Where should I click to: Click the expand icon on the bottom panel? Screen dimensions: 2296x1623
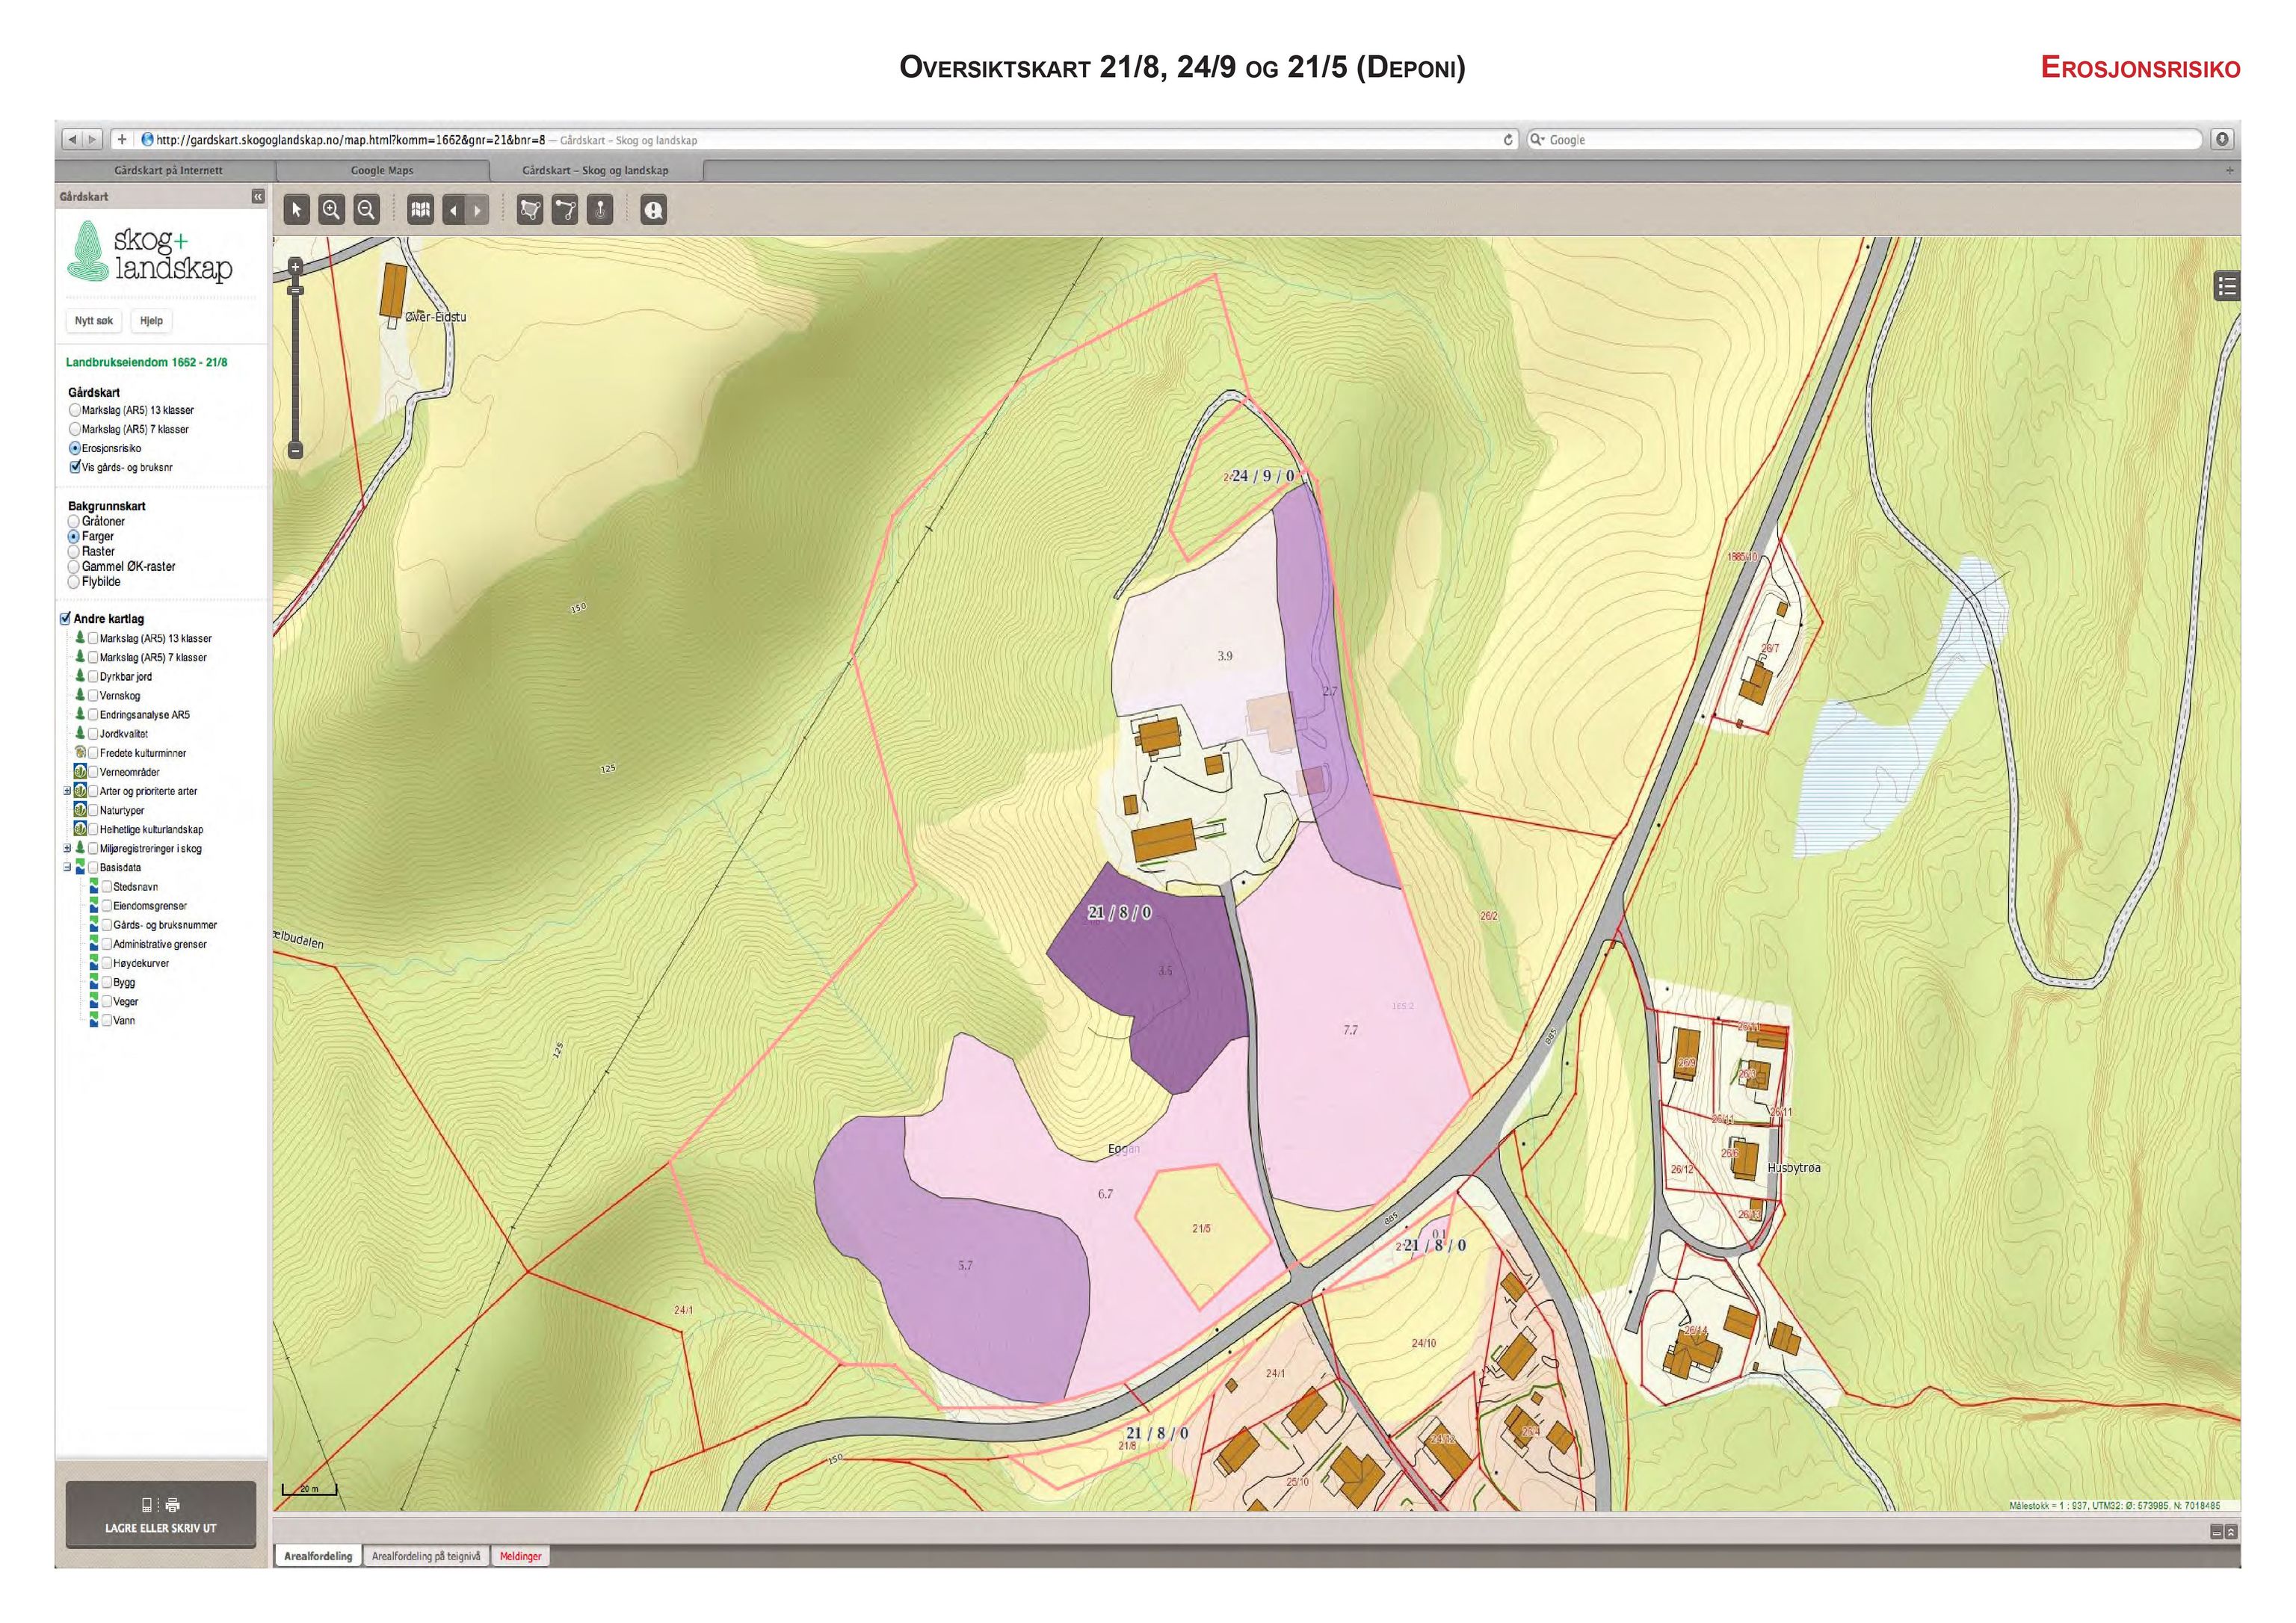pos(2231,1532)
